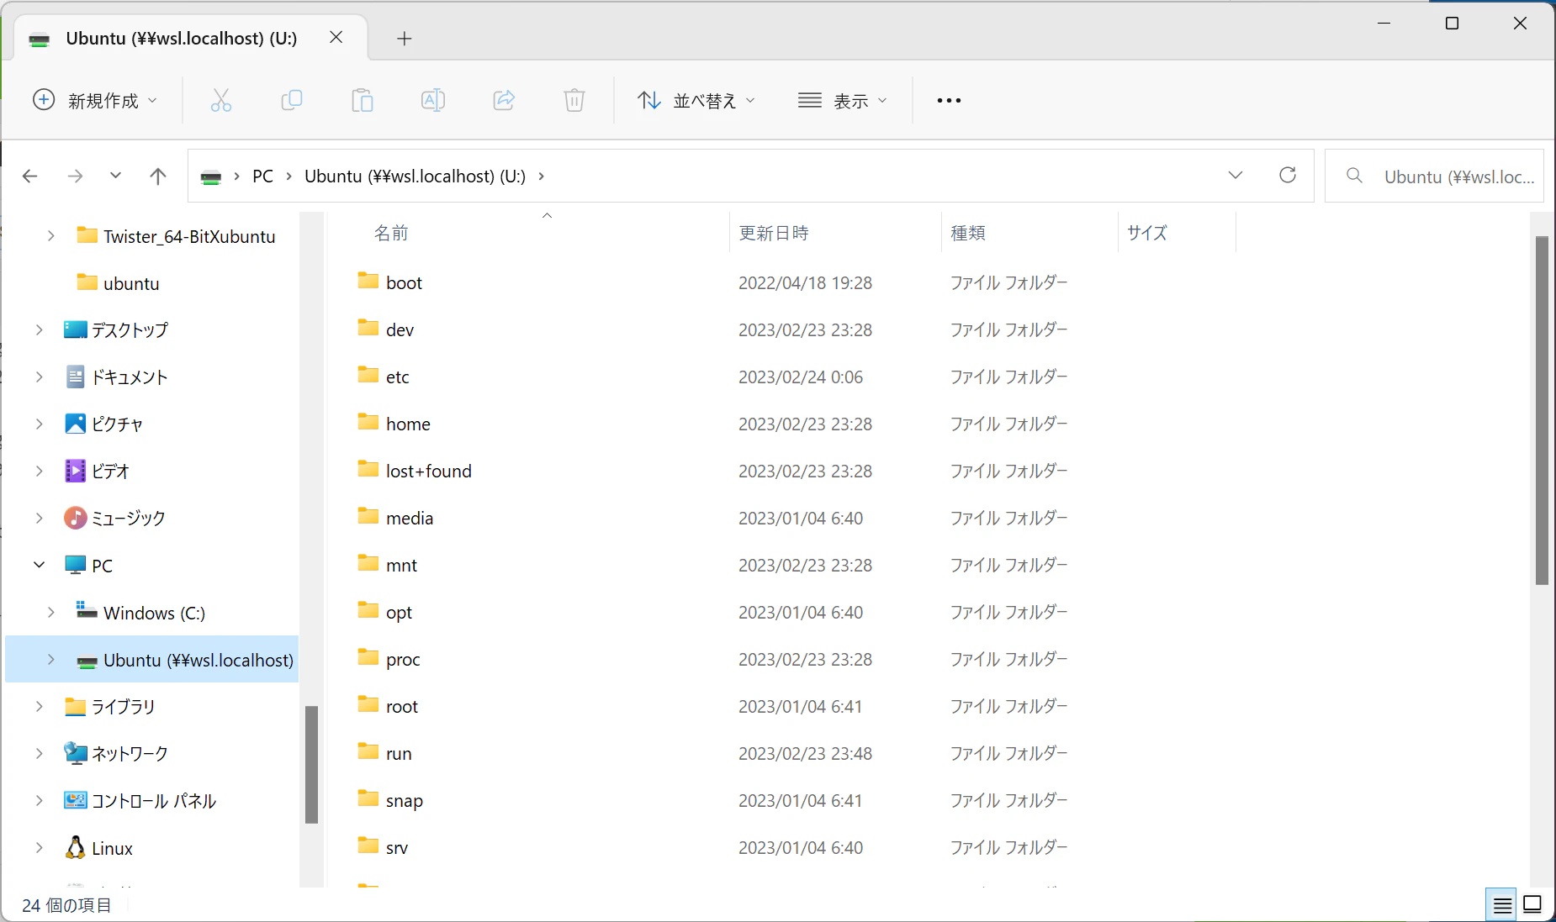This screenshot has width=1556, height=922.
Task: Sort by 名前 column header
Action: (x=391, y=233)
